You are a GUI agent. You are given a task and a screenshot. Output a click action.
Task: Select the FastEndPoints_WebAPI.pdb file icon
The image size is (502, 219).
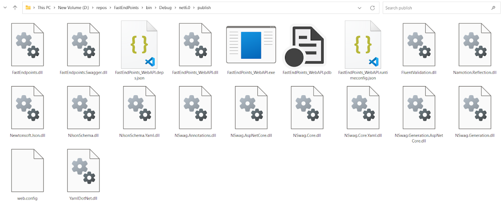tap(304, 46)
